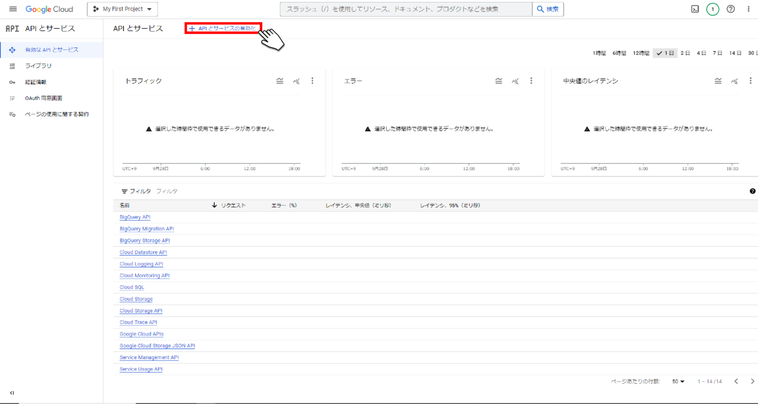The image size is (758, 404).
Task: Go to next page arrow
Action: (x=752, y=381)
